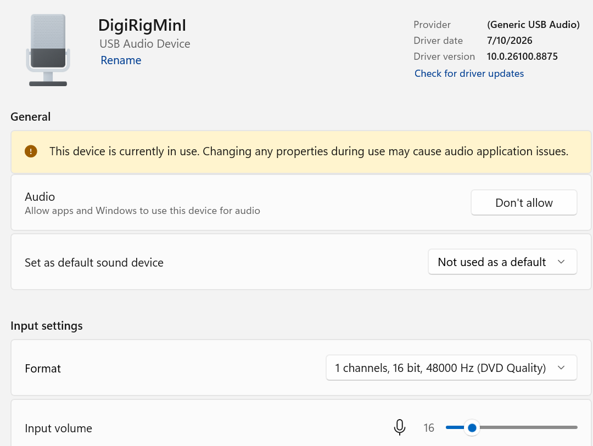Click the Allow apps and Windows description text
The width and height of the screenshot is (593, 446).
143,211
